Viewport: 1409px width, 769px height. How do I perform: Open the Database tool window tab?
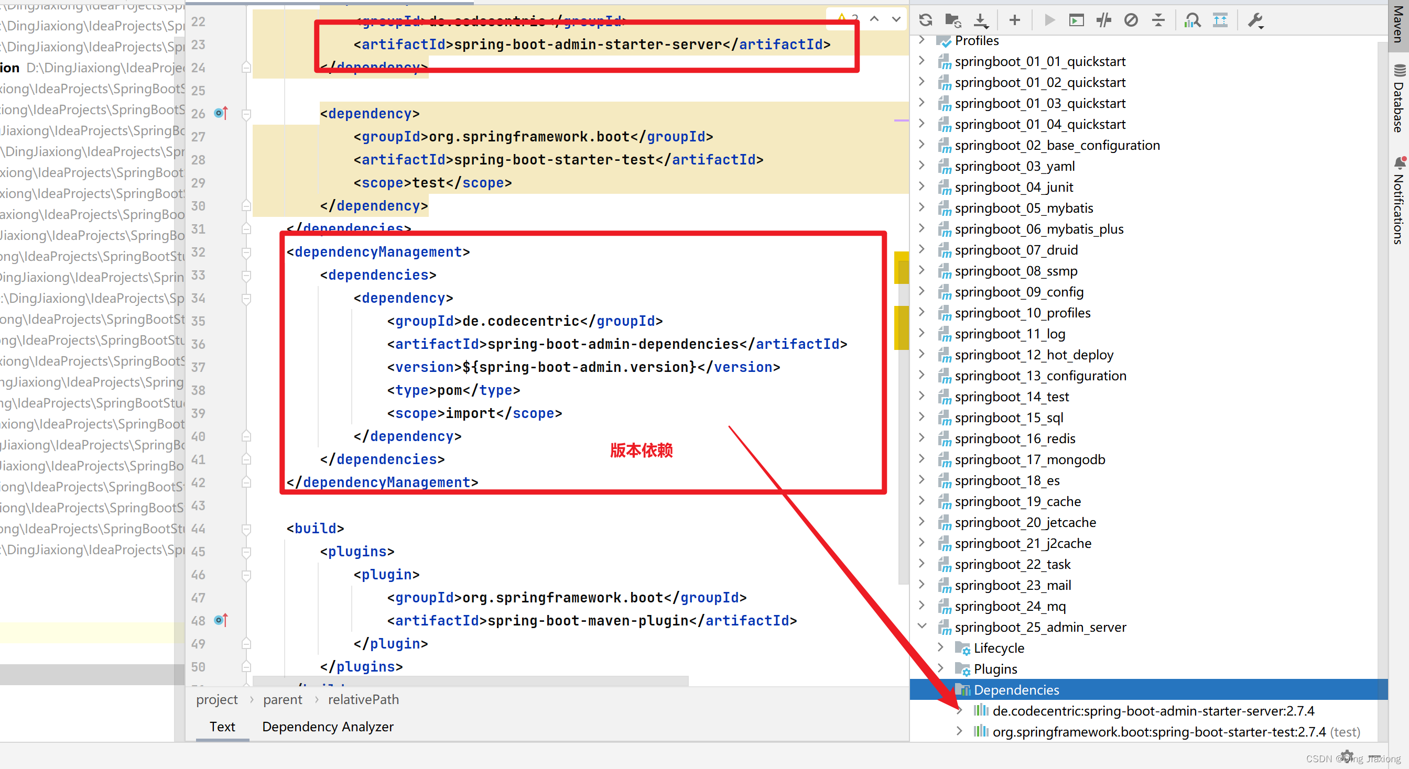click(1398, 98)
